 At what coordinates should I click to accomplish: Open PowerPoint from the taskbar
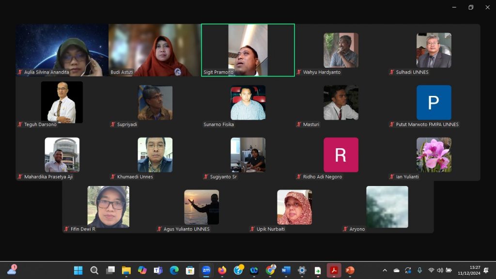[x=350, y=270]
